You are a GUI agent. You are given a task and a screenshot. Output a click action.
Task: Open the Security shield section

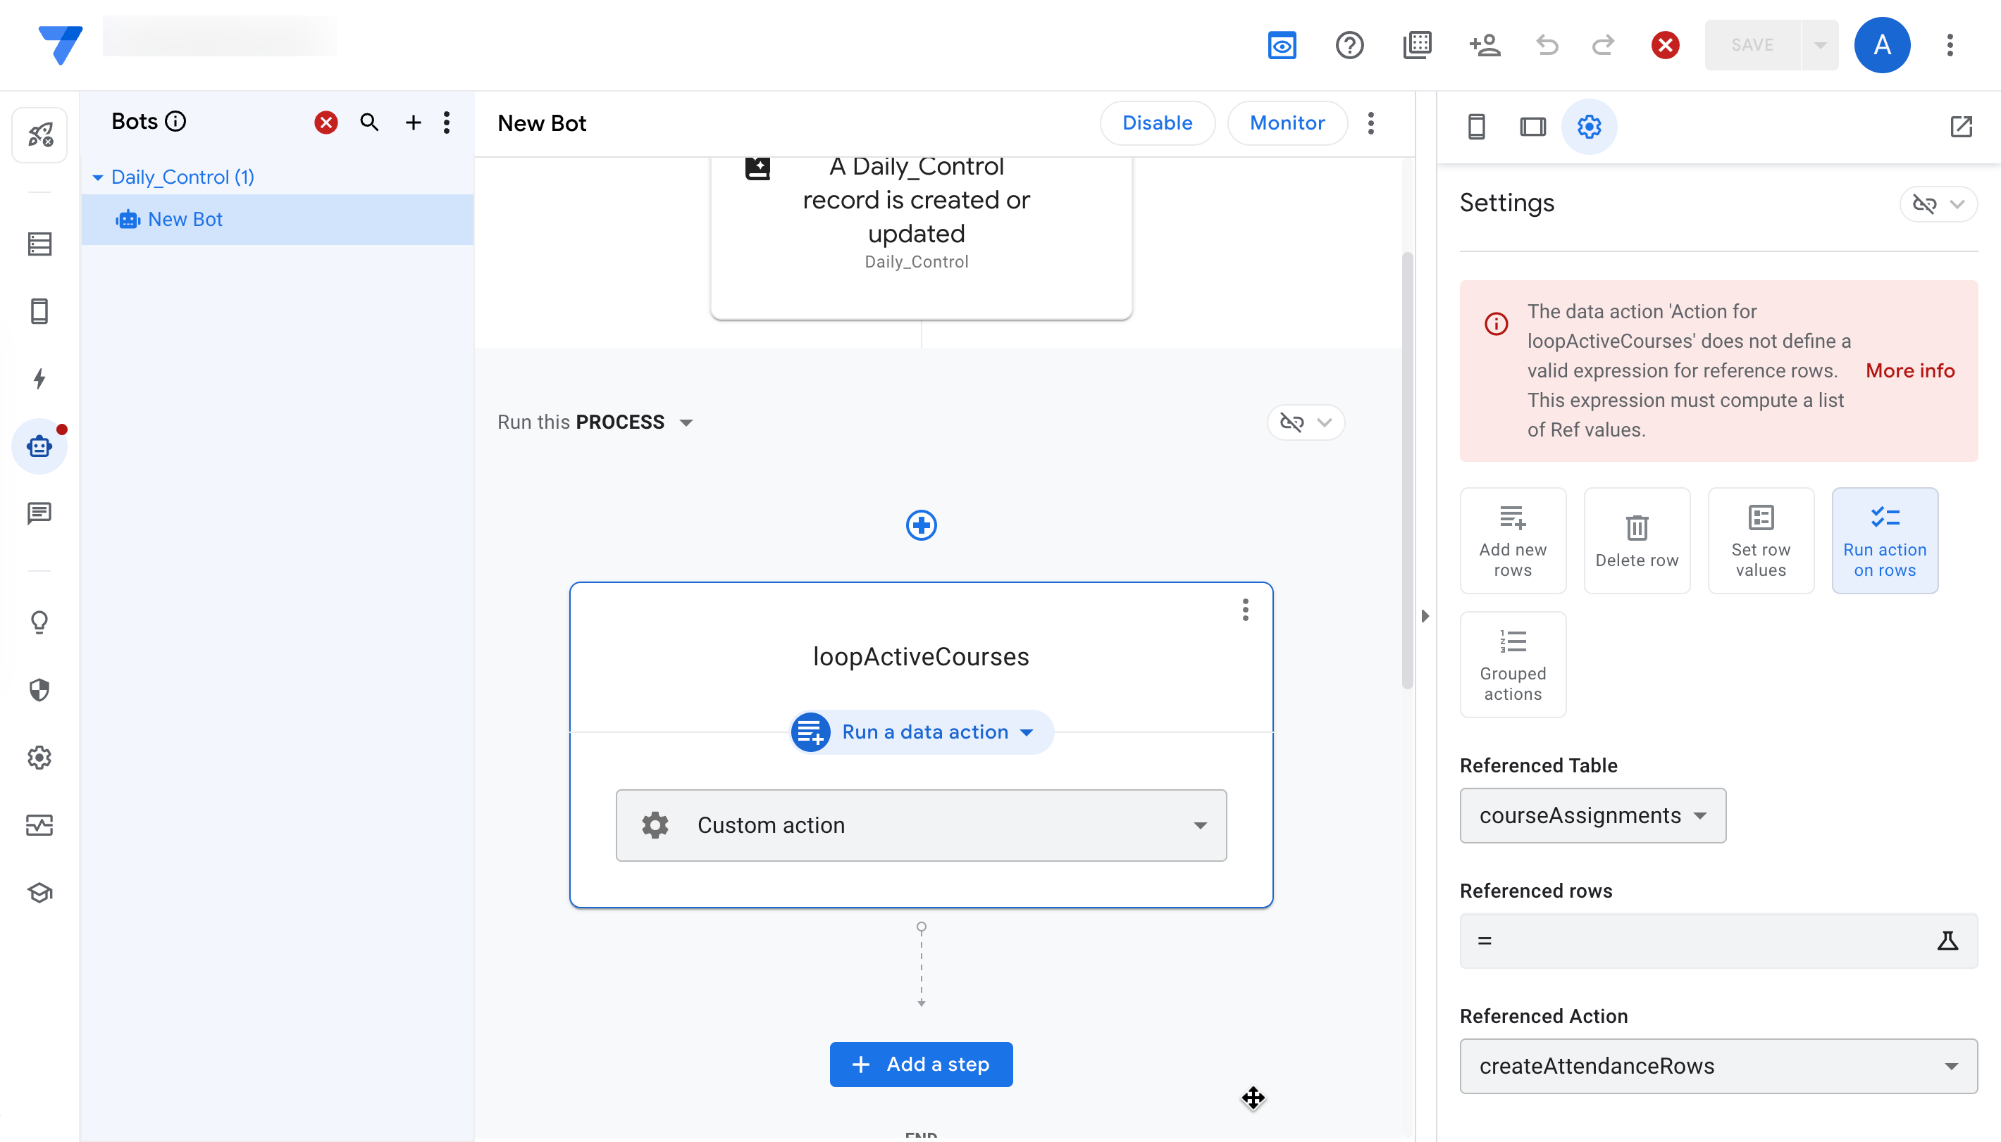coord(39,690)
